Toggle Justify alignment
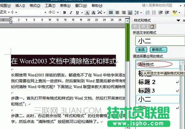This screenshot has height=129, width=185. 111,12
